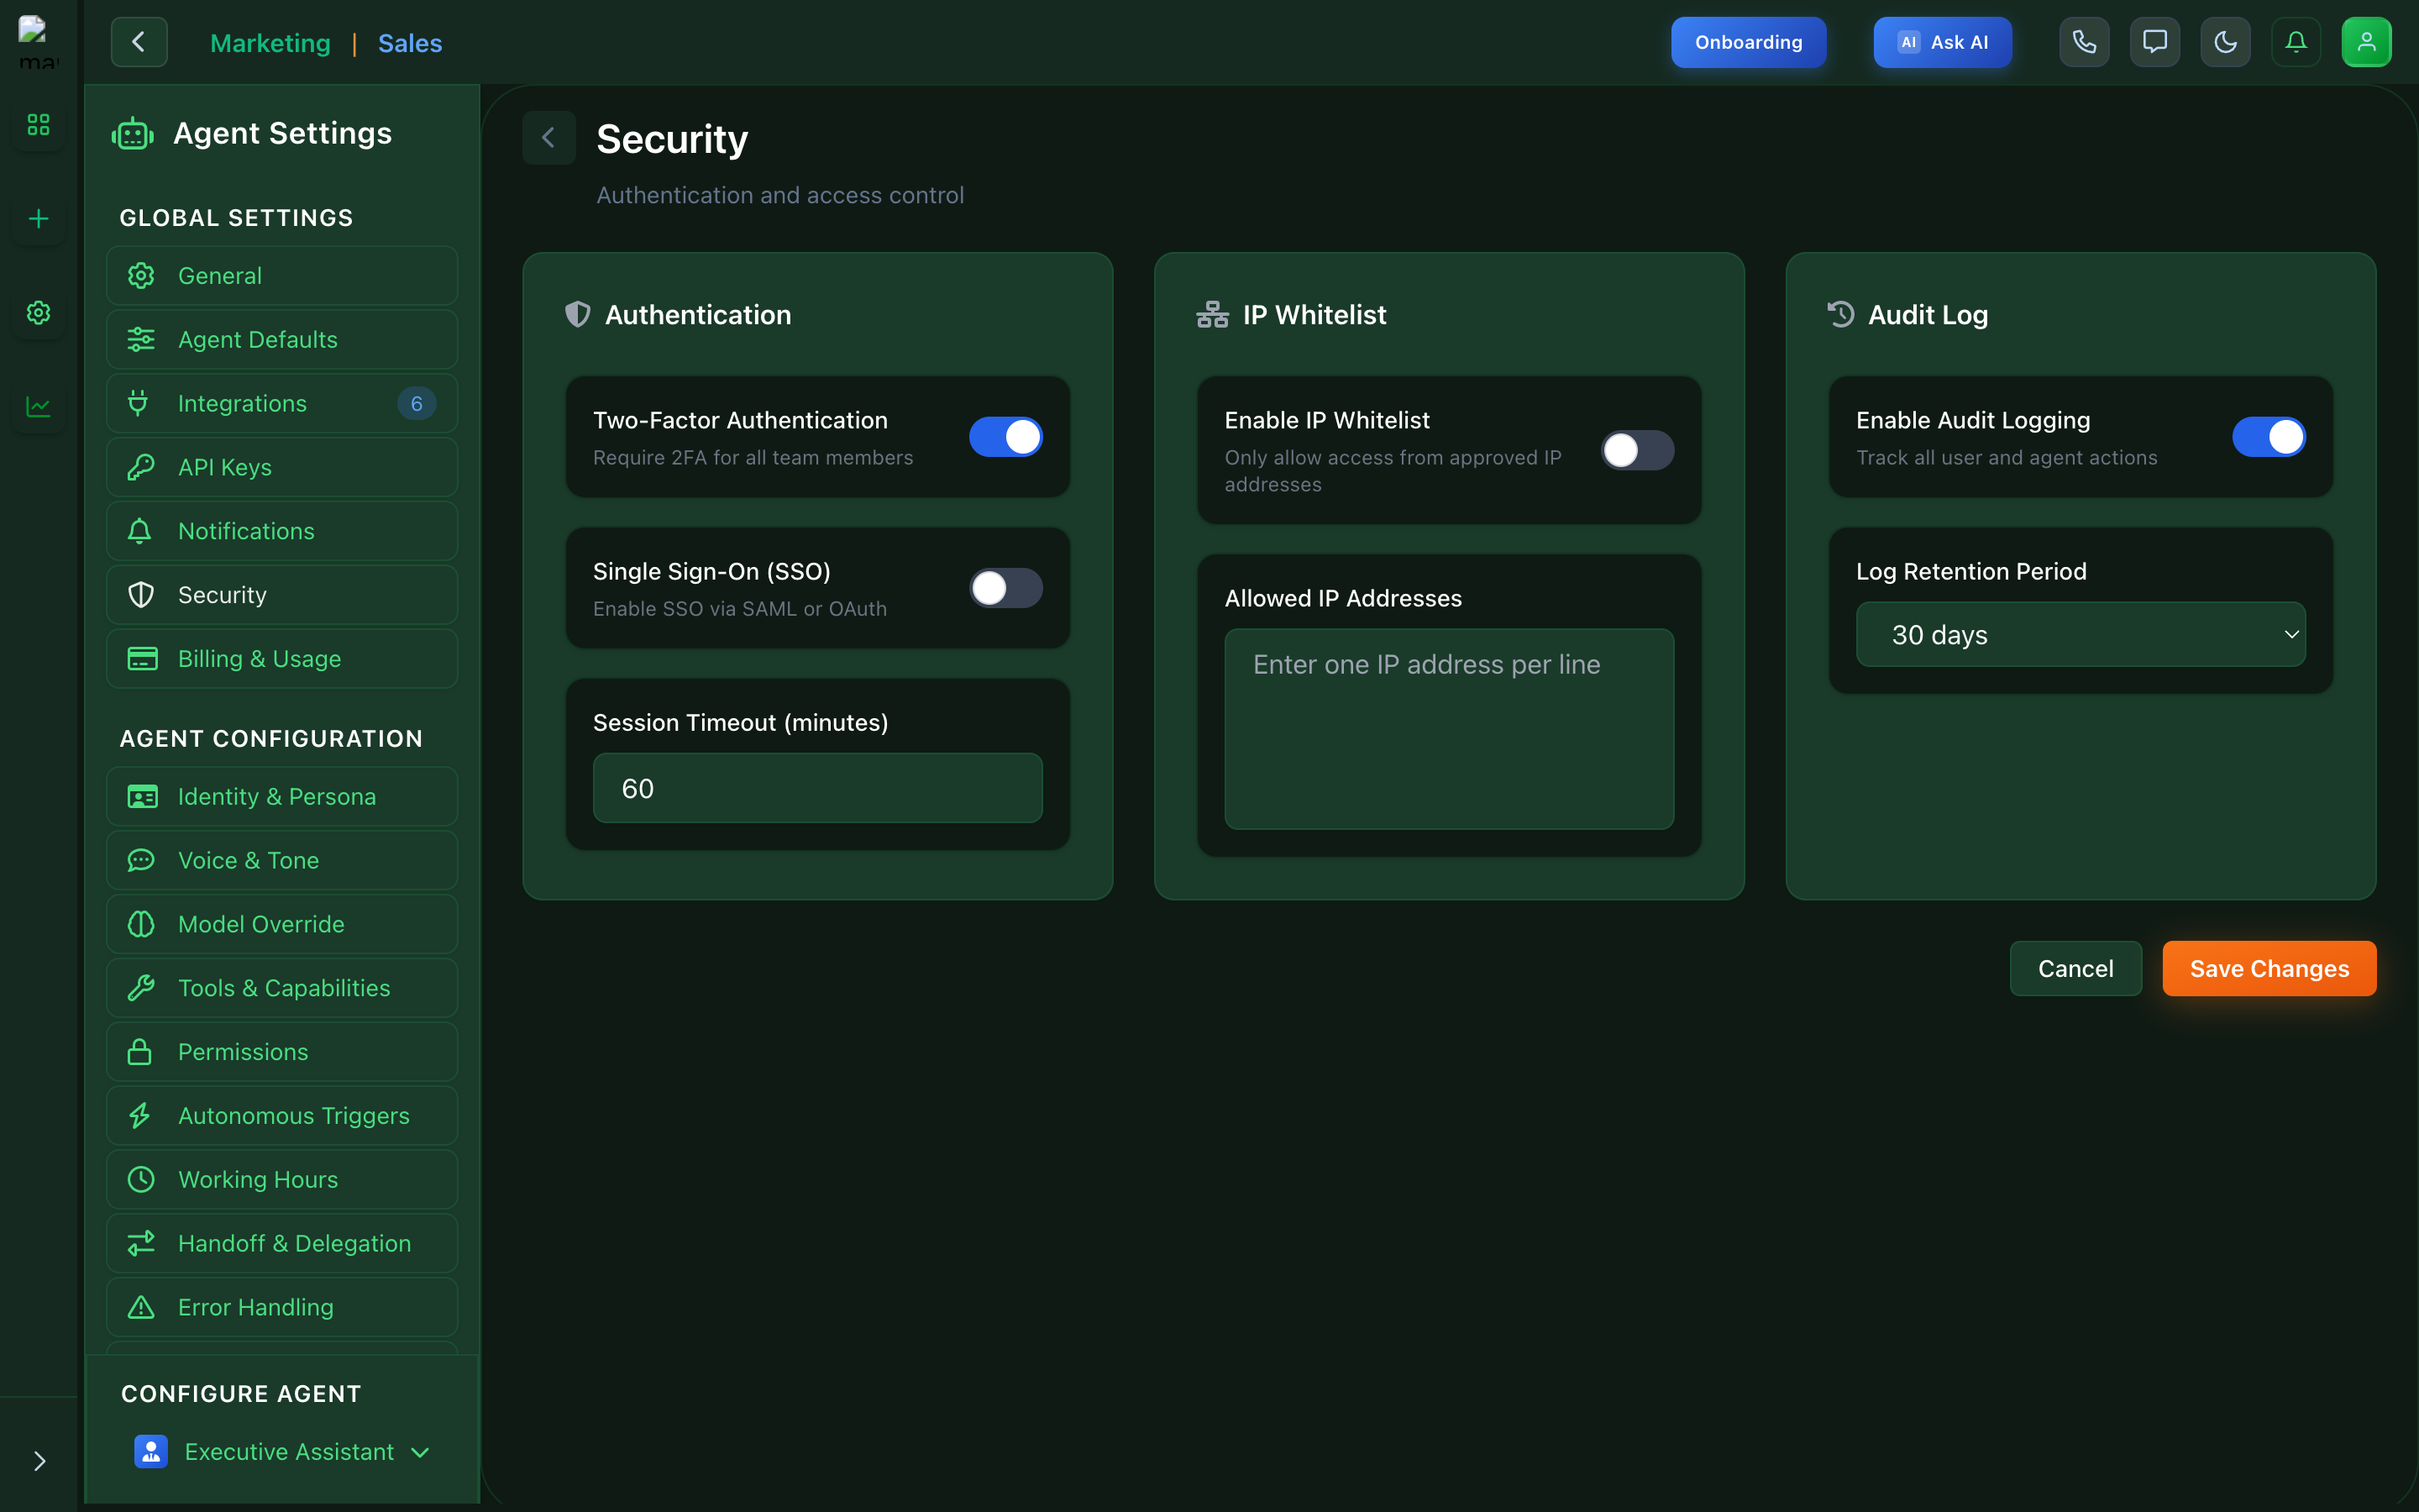Open the green user profile avatar
Screen dimensions: 2419x1512
tap(2366, 42)
